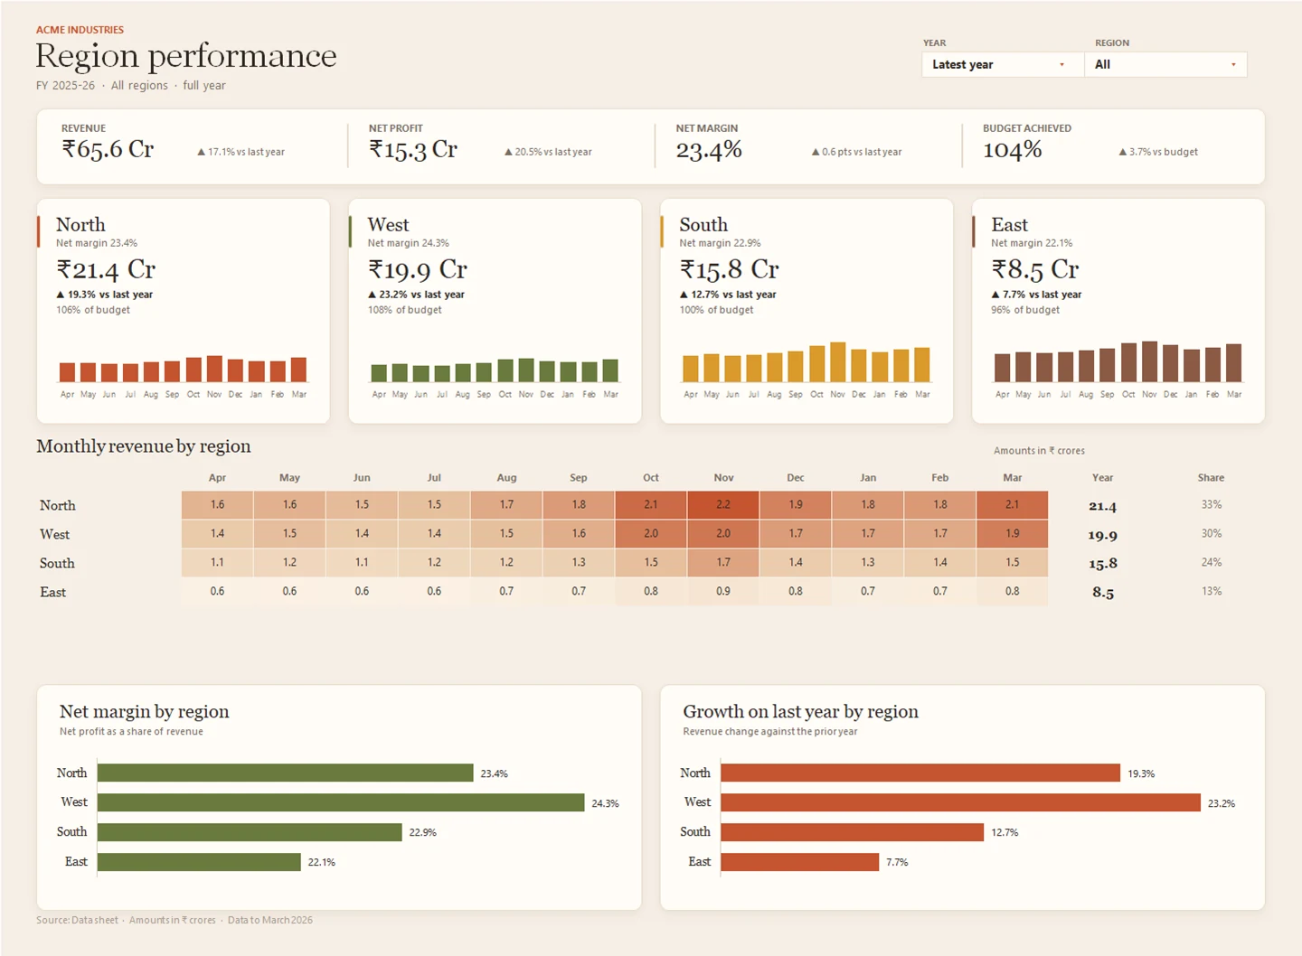Image resolution: width=1302 pixels, height=956 pixels.
Task: Select the "South" row label in monthly table
Action: (x=57, y=563)
